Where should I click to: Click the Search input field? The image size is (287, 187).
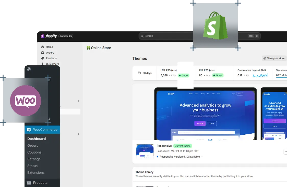(x=166, y=36)
